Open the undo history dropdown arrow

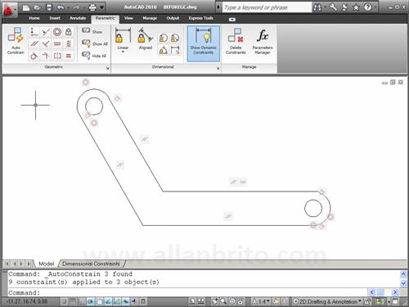click(68, 7)
